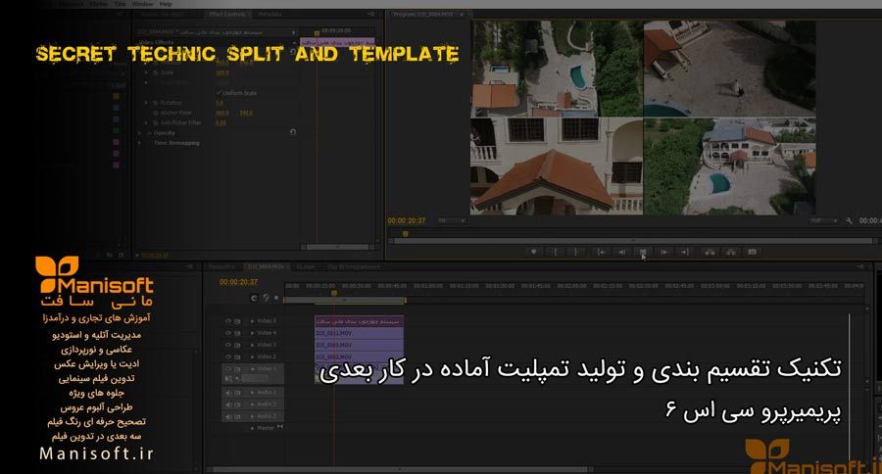Expand the Video 5 track
Viewport: 882px width, 474px height.
(252, 321)
